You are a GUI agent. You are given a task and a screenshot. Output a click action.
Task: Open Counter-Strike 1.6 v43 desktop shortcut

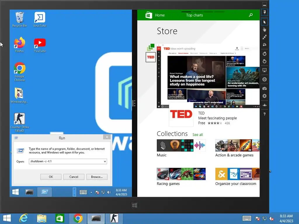point(20,123)
